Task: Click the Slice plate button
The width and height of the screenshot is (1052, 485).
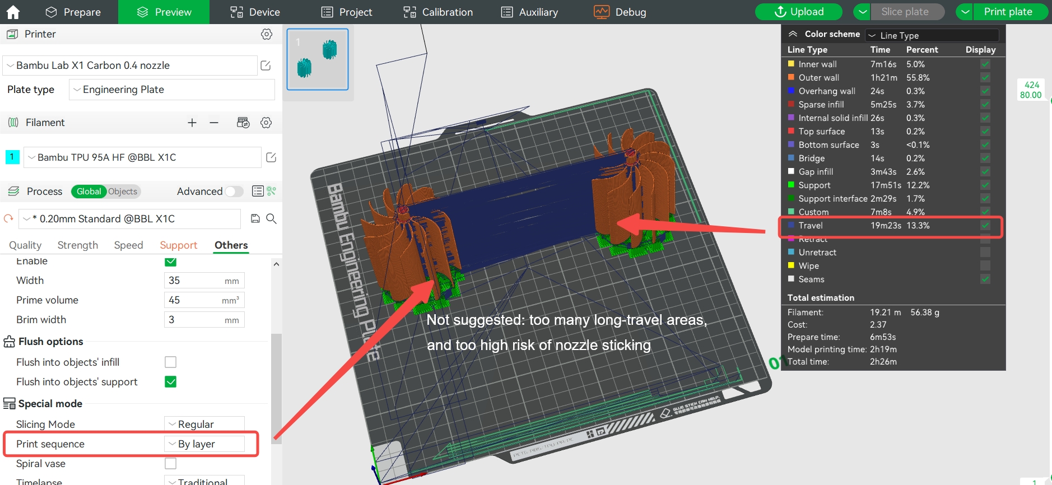Action: (907, 12)
